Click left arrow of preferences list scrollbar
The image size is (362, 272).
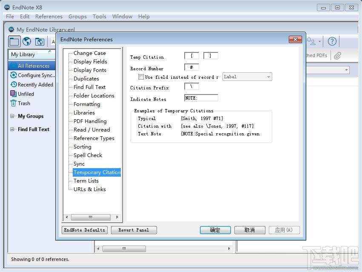coord(67,217)
